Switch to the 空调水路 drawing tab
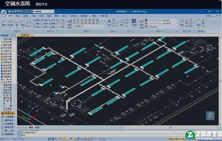Screen dimensions: 222x141 click(x=25, y=35)
